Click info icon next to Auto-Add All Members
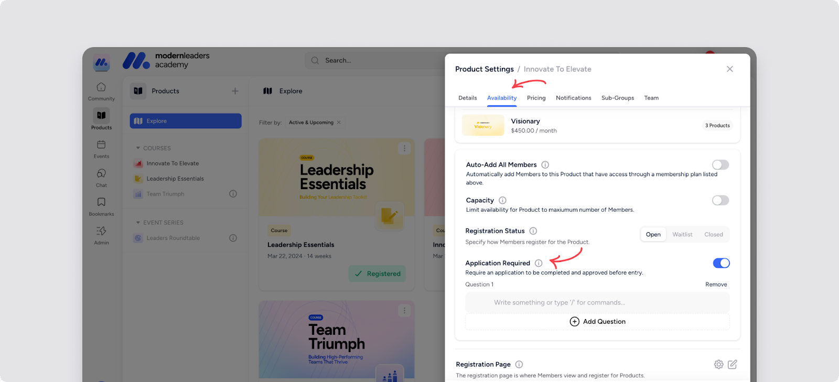 (x=545, y=165)
